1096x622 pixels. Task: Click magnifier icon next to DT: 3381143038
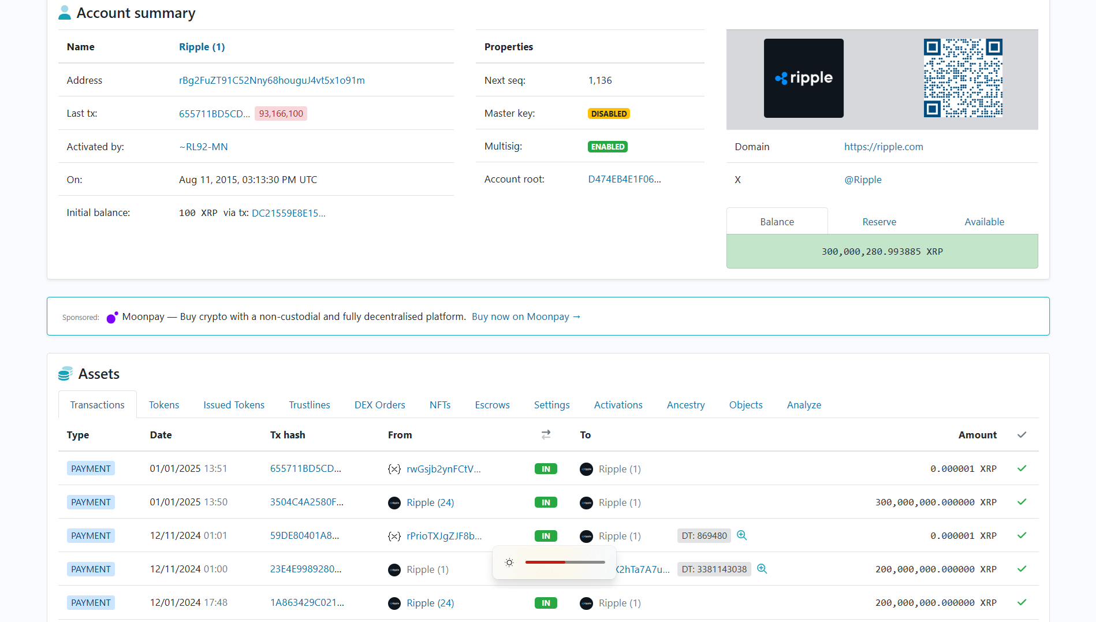click(x=762, y=569)
